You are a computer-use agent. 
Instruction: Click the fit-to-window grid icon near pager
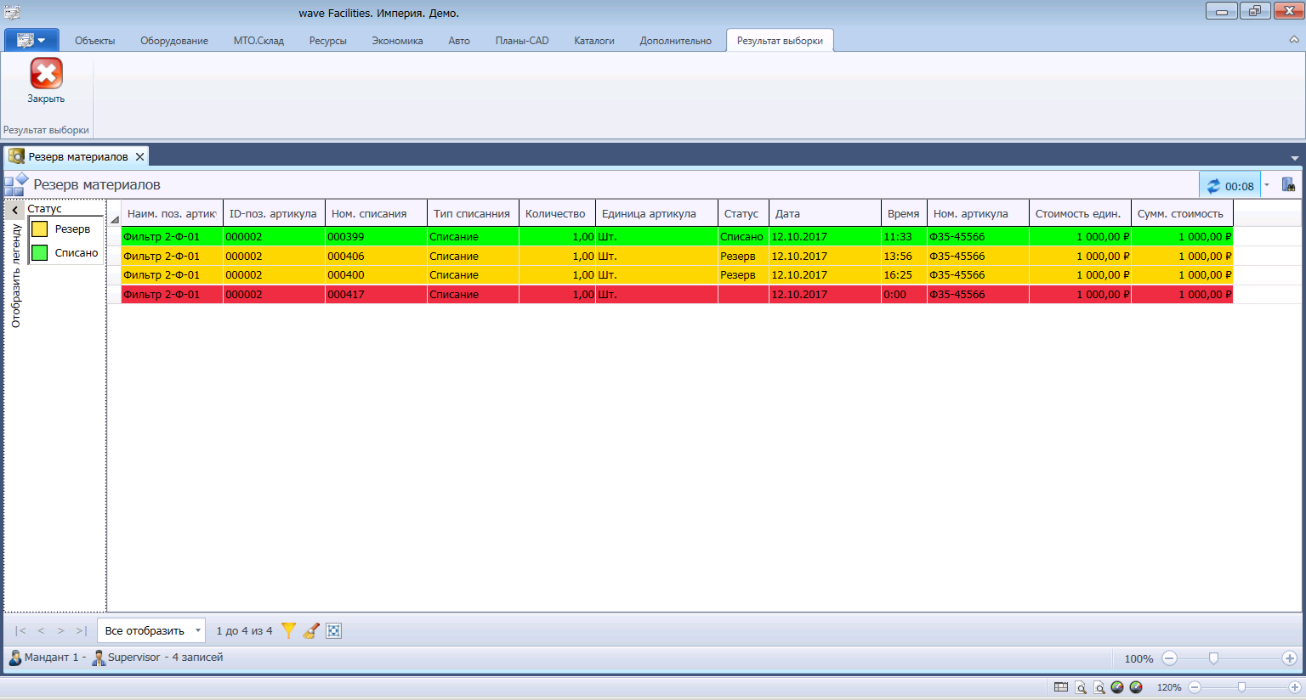pyautogui.click(x=334, y=630)
